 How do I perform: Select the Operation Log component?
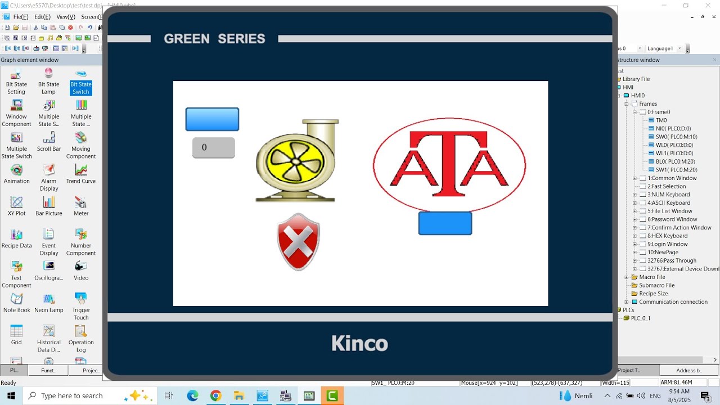coord(81,339)
